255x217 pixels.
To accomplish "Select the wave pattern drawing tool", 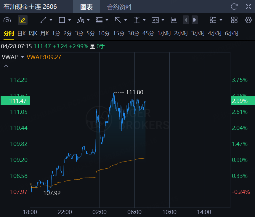I will [80, 20].
